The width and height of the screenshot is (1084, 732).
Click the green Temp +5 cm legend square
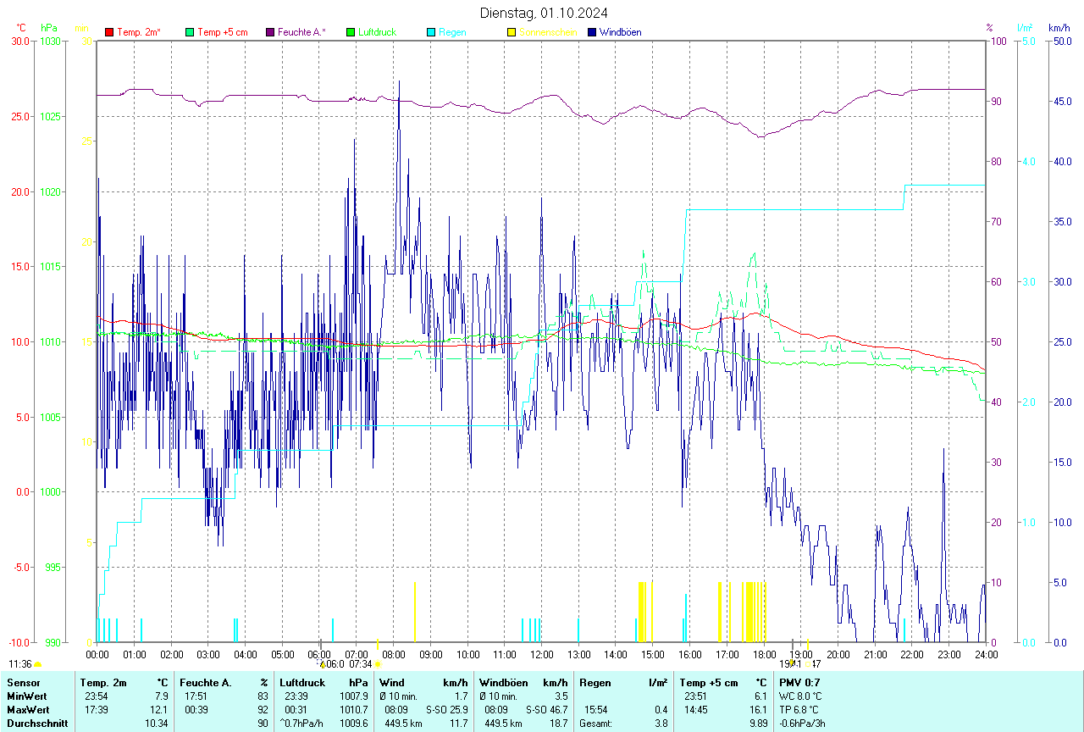click(190, 32)
